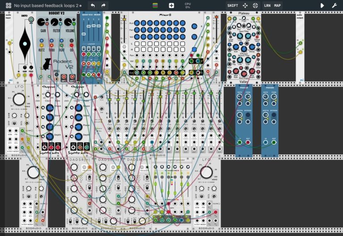The width and height of the screenshot is (343, 236).
Task: Click the undo arrow
Action: tap(93, 5)
